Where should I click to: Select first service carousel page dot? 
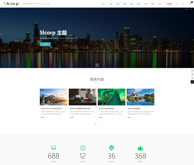(95, 124)
